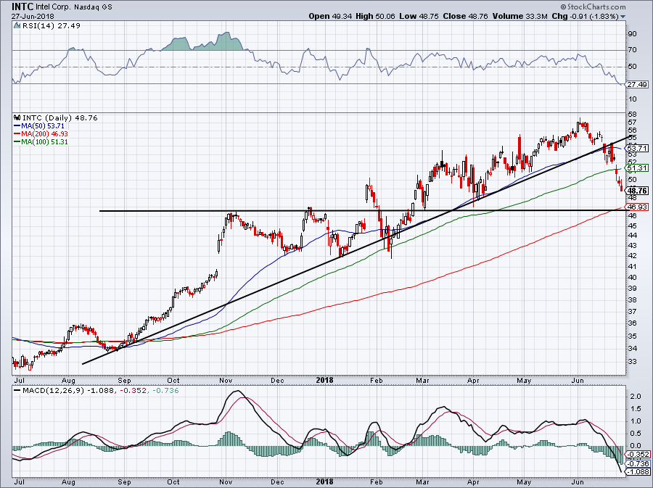Click the boxed 27.49 RSI value on right axis
Image resolution: width=653 pixels, height=488 pixels.
point(638,84)
